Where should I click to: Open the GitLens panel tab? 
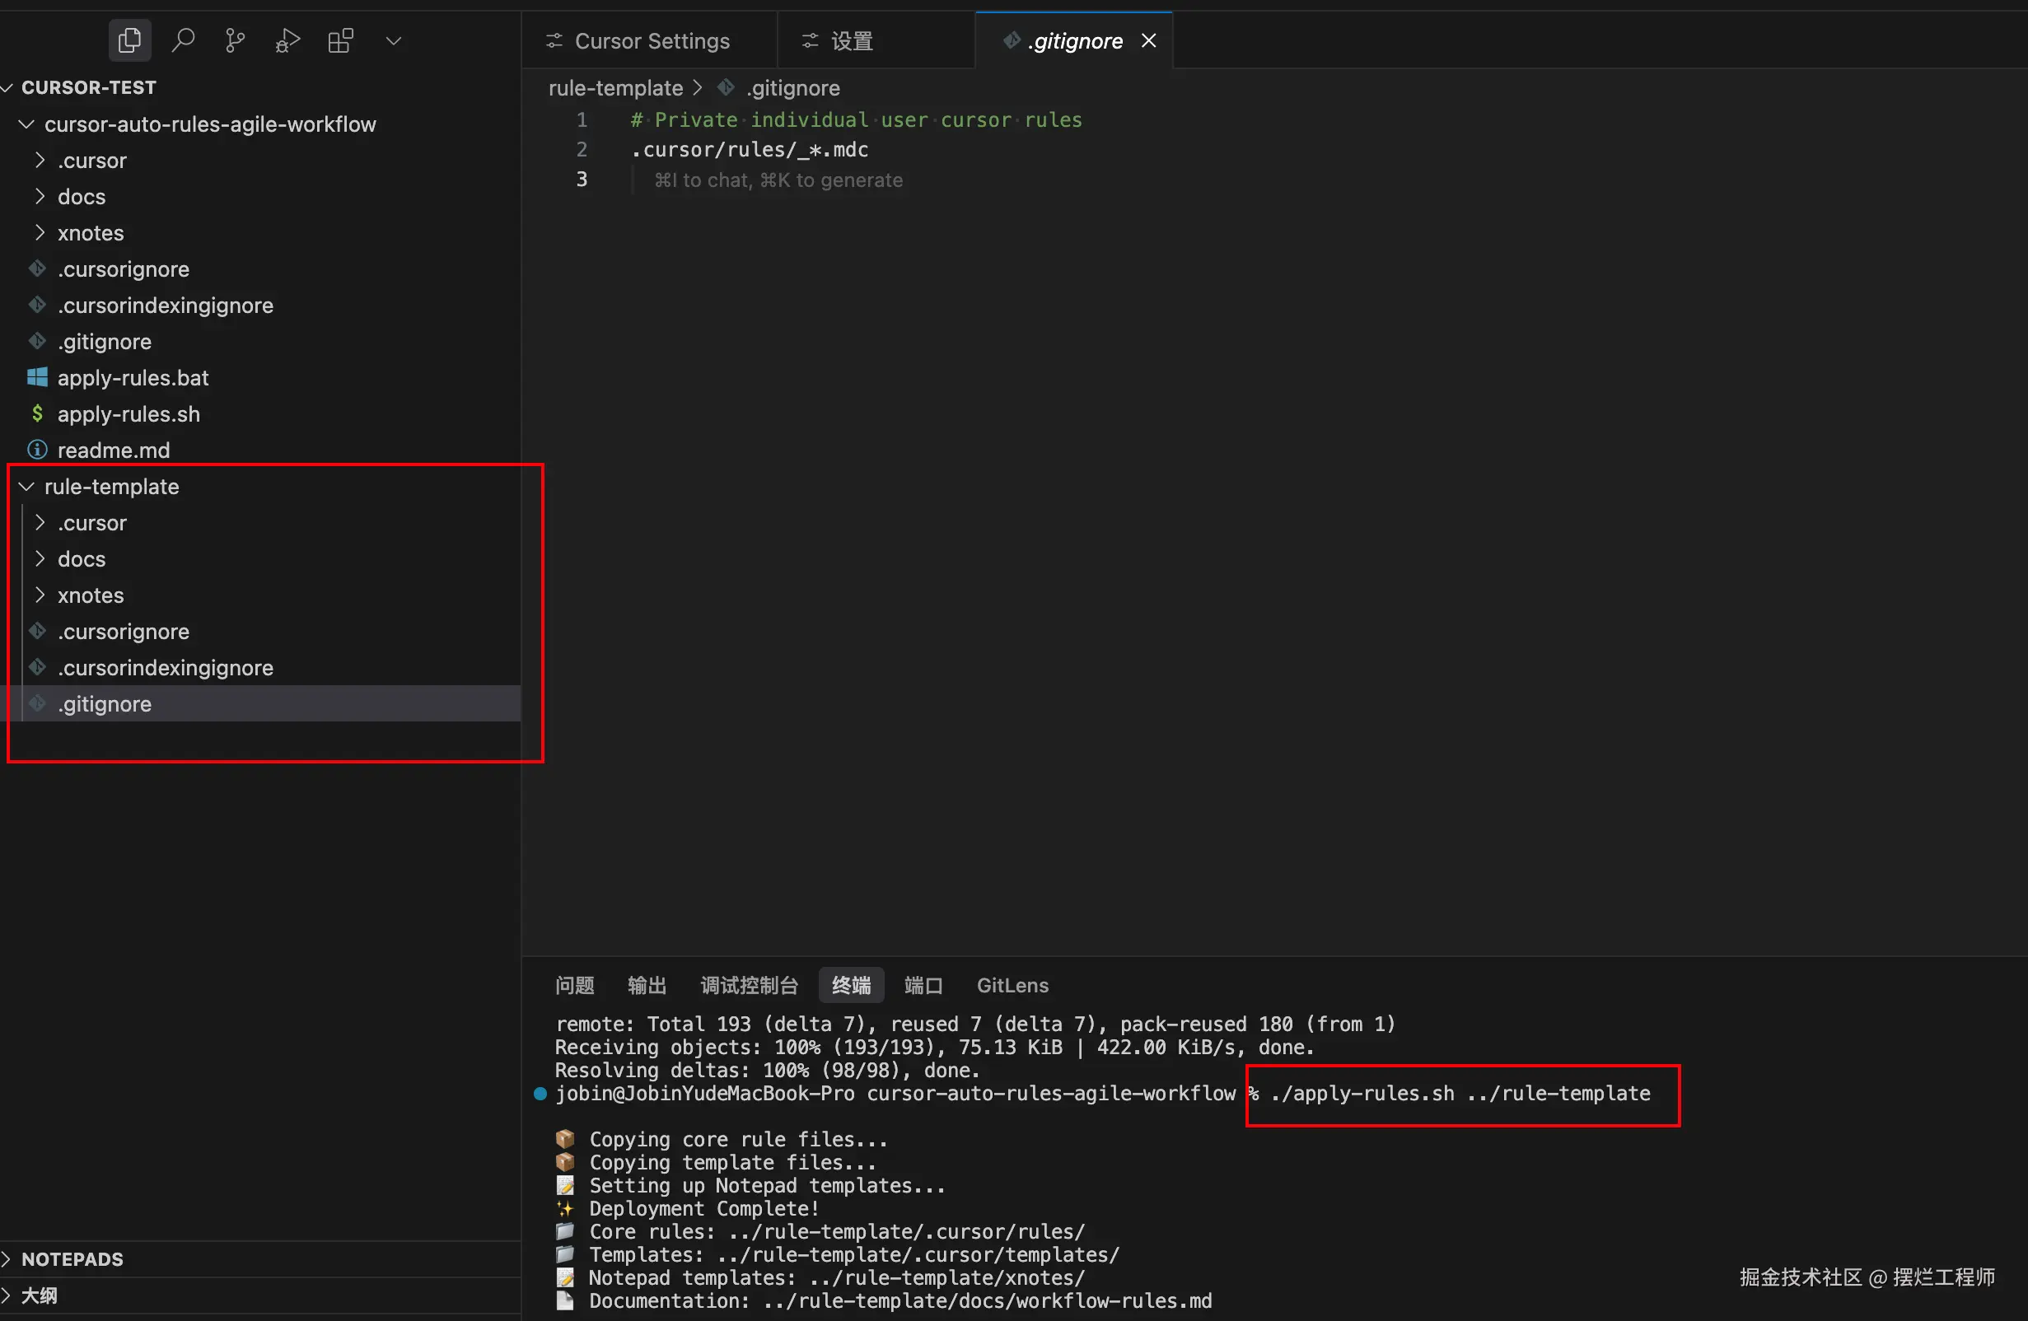coord(1012,985)
